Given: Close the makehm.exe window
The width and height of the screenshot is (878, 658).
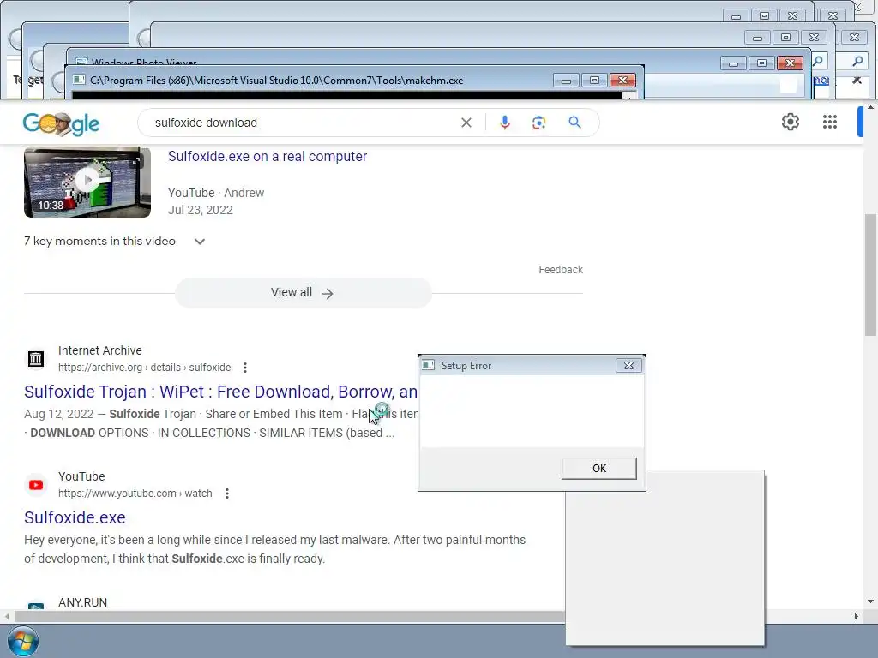Looking at the screenshot, I should (x=622, y=80).
